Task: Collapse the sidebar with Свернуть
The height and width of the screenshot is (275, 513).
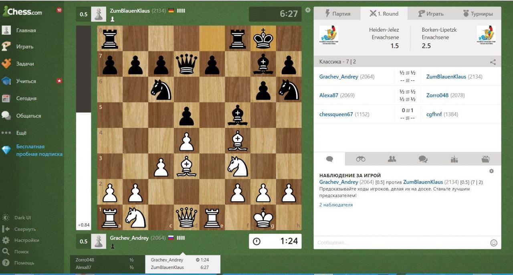Action: [x=19, y=229]
